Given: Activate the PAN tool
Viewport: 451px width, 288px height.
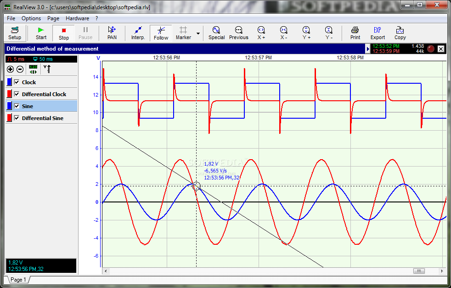Looking at the screenshot, I should (112, 33).
